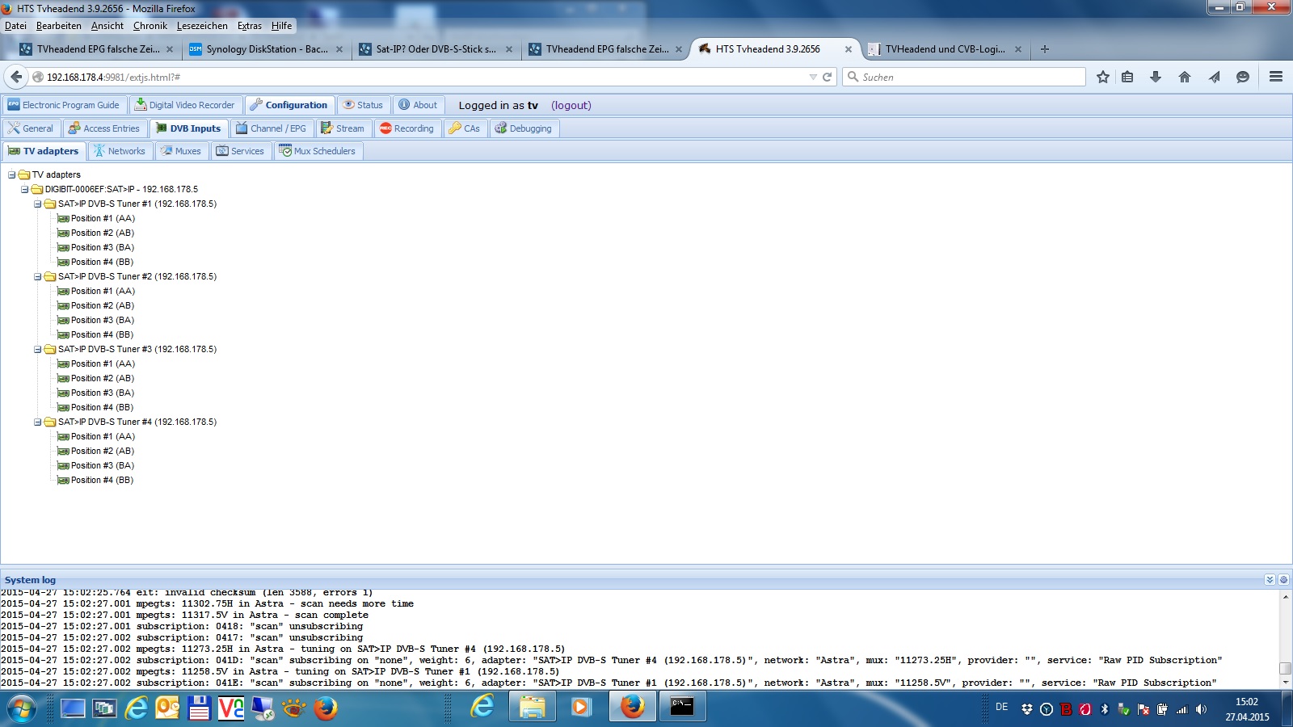1293x727 pixels.
Task: Open System log settings gear icon
Action: [x=1283, y=580]
